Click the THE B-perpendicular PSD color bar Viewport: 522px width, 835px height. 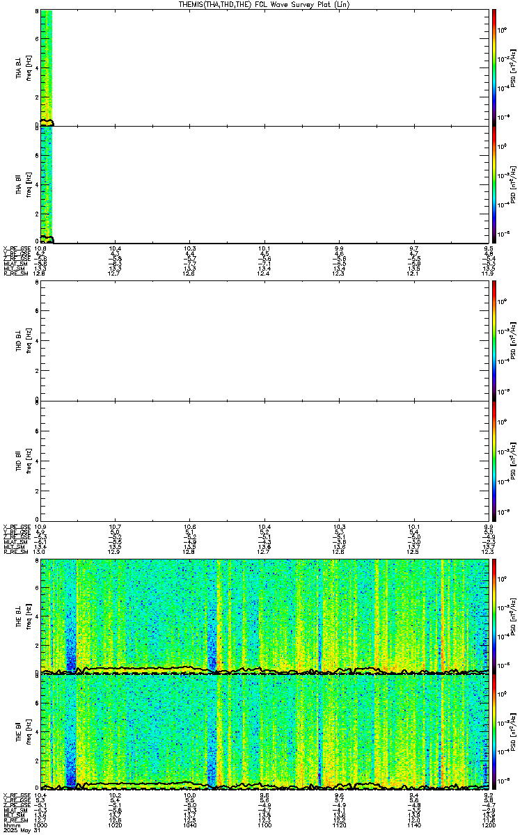(493, 617)
